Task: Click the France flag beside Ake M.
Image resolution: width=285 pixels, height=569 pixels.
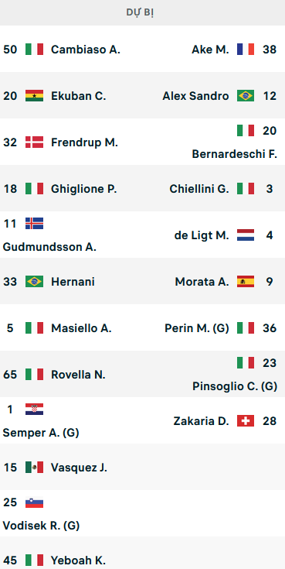Action: point(246,50)
